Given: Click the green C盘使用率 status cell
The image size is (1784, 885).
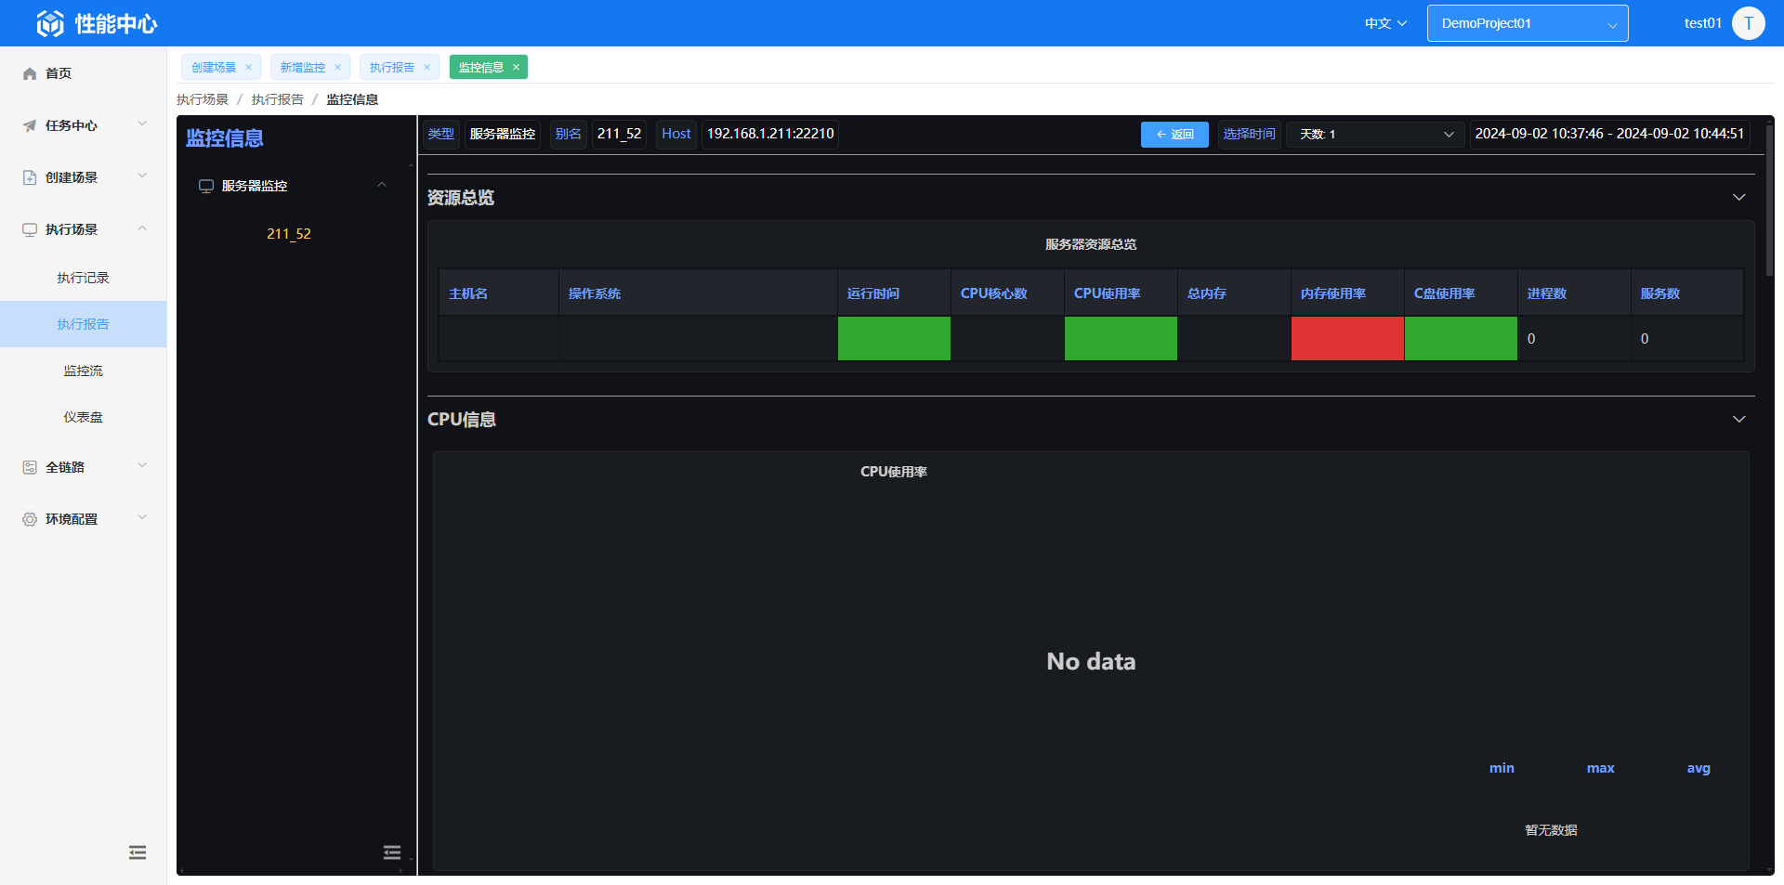Looking at the screenshot, I should coord(1461,338).
